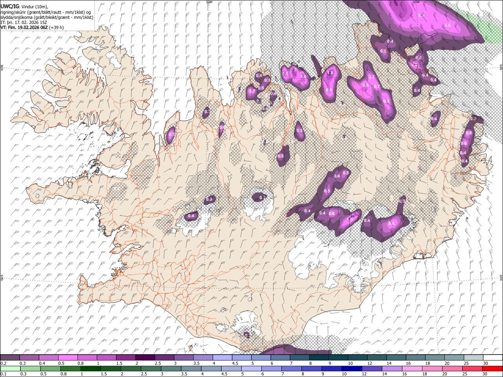Click the dark teal snow swatch between 8 and 9
The width and height of the screenshot is (503, 377).
319,358
